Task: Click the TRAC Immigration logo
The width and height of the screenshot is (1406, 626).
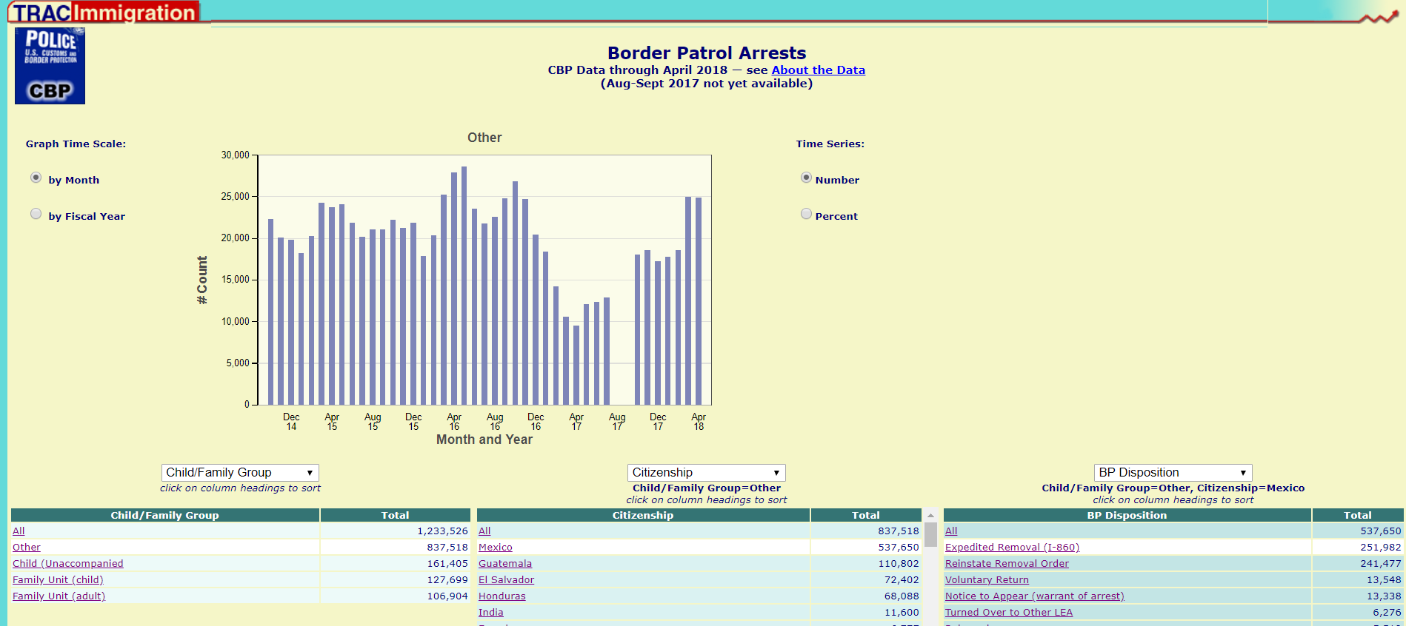Action: [x=104, y=12]
